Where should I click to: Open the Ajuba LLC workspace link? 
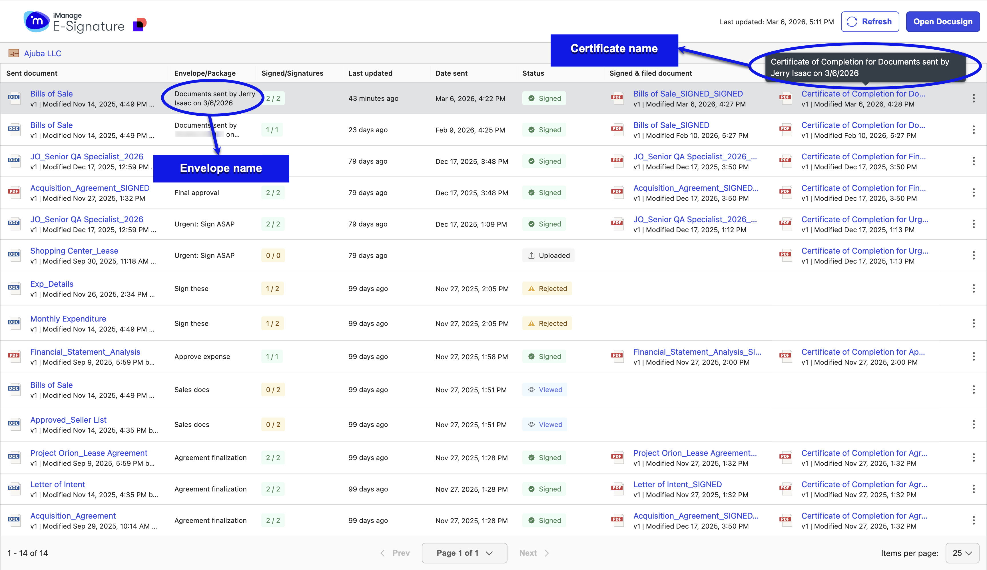pyautogui.click(x=43, y=53)
